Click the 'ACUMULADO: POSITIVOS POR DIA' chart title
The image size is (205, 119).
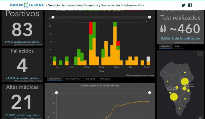pyautogui.click(x=100, y=86)
